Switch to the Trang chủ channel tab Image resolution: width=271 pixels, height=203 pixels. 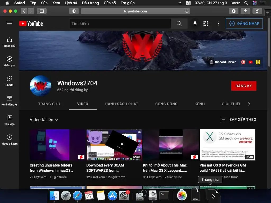49,104
